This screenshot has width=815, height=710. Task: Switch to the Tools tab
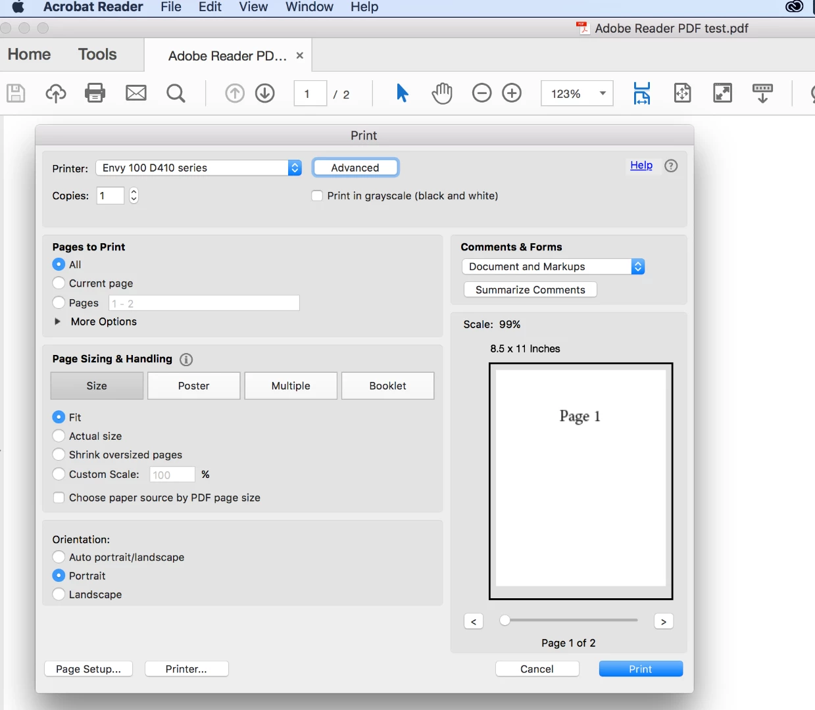[97, 55]
